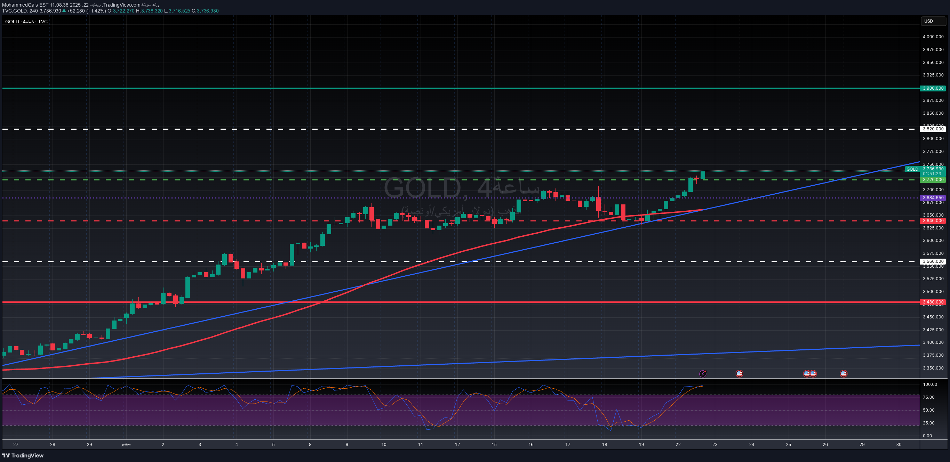Click the purple lightning bolt event icon

pyautogui.click(x=703, y=374)
